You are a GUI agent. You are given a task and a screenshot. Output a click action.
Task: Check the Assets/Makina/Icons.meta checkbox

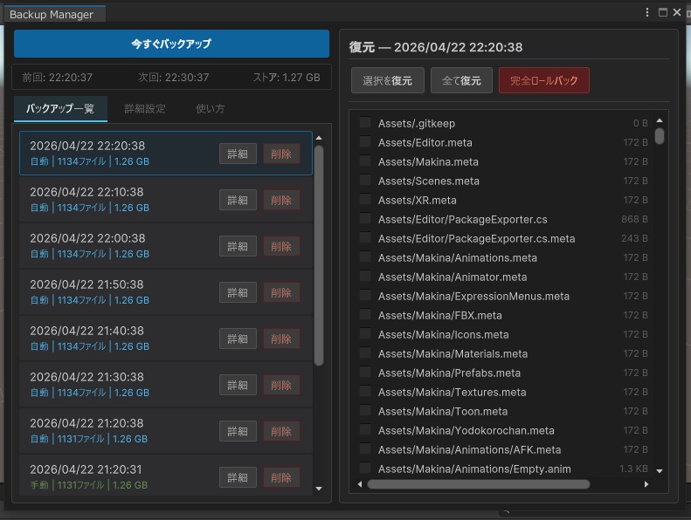pyautogui.click(x=365, y=334)
